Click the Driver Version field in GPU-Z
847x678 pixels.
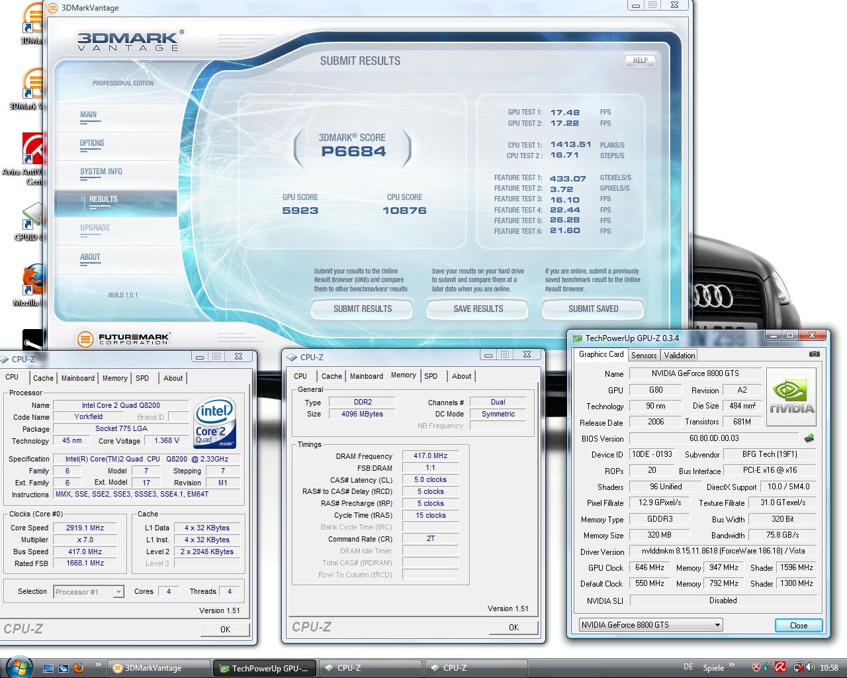[x=723, y=551]
